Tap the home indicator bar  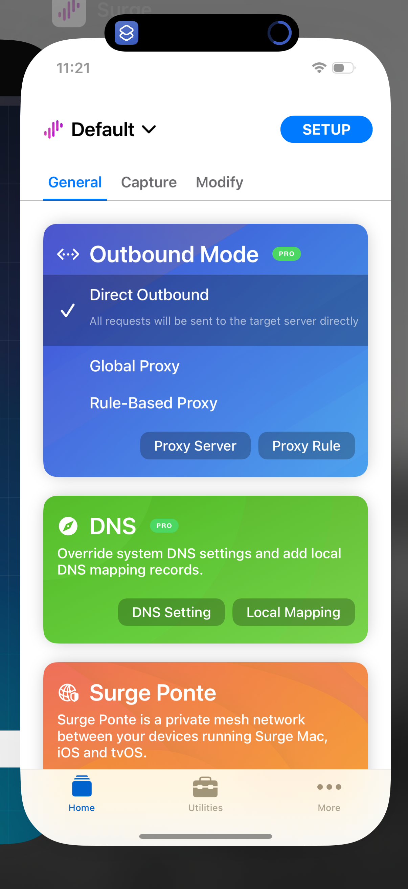[x=205, y=836]
